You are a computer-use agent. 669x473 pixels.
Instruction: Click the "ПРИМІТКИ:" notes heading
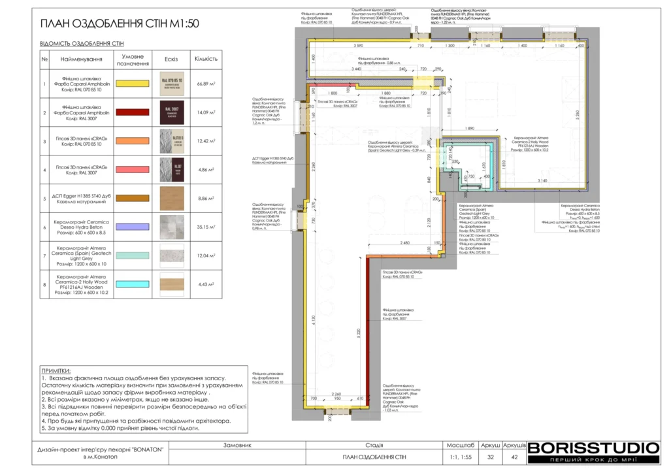pos(56,370)
